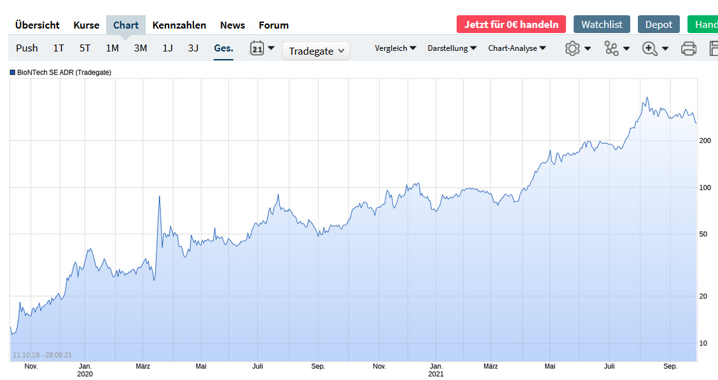
Task: Open the Darstellung dropdown
Action: point(452,48)
